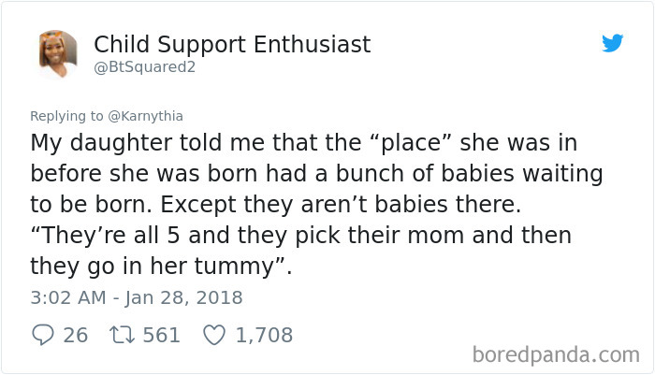
Task: Click the reply speech bubble icon
Action: (42, 335)
